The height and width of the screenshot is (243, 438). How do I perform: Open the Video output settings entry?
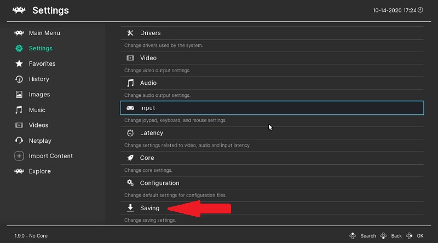(148, 58)
